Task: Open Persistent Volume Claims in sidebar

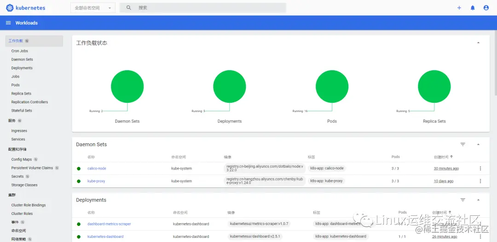Action: click(32, 168)
